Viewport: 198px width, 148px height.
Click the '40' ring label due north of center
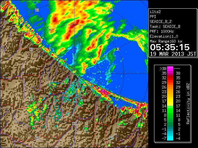74,25
